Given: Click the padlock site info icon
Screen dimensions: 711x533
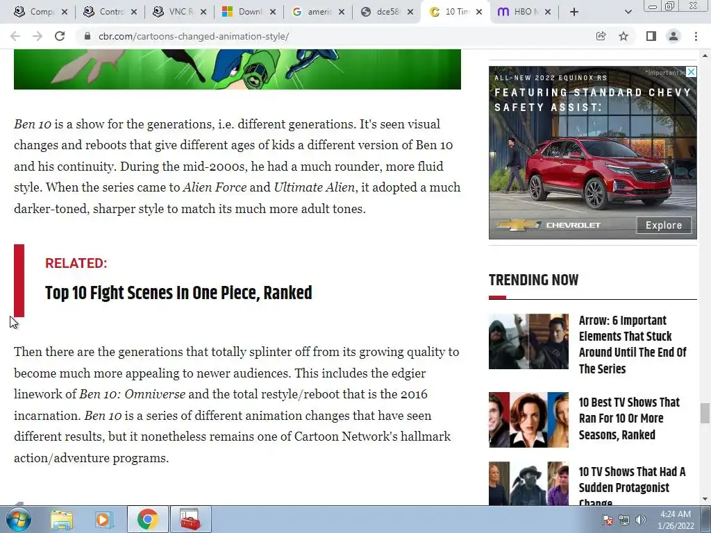Looking at the screenshot, I should point(87,36).
